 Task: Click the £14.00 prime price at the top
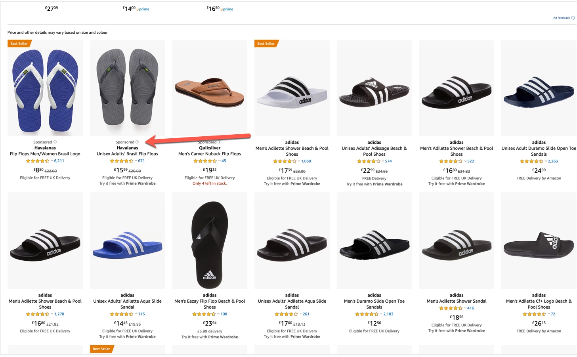pyautogui.click(x=129, y=8)
